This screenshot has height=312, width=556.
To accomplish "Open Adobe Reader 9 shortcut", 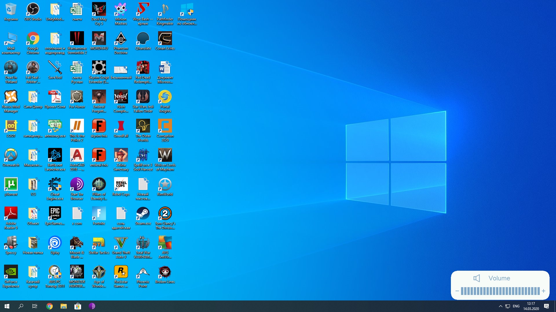I will click(x=11, y=218).
